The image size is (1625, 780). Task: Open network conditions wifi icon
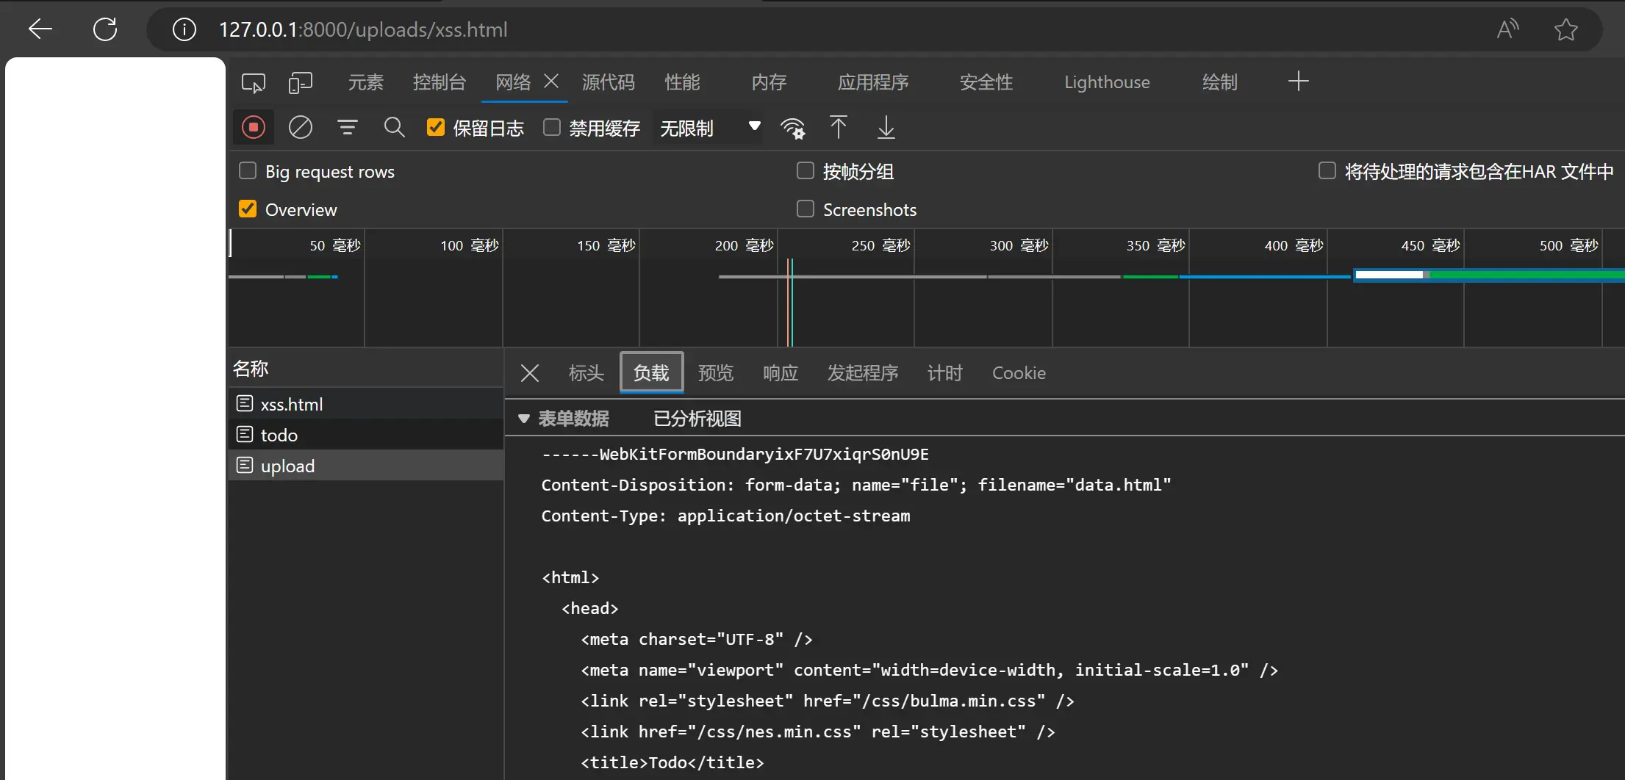pos(792,128)
